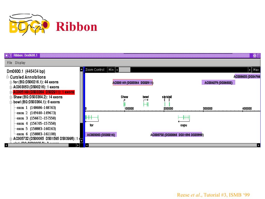This screenshot has height=199, width=265.
Task: Expand the Shaw (BG:DS03364.2) node
Action: click(x=11, y=97)
